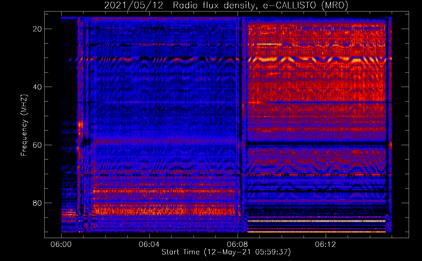
Task: Click the '06:04' time tick label
Action: (149, 245)
